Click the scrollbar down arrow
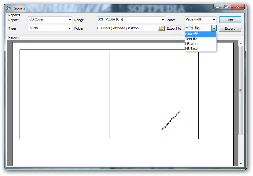The width and height of the screenshot is (253, 176). (241, 163)
